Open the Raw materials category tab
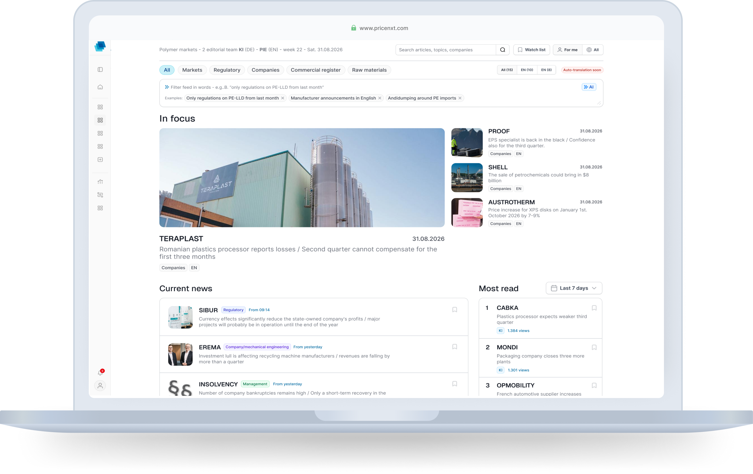This screenshot has width=753, height=474. tap(369, 70)
